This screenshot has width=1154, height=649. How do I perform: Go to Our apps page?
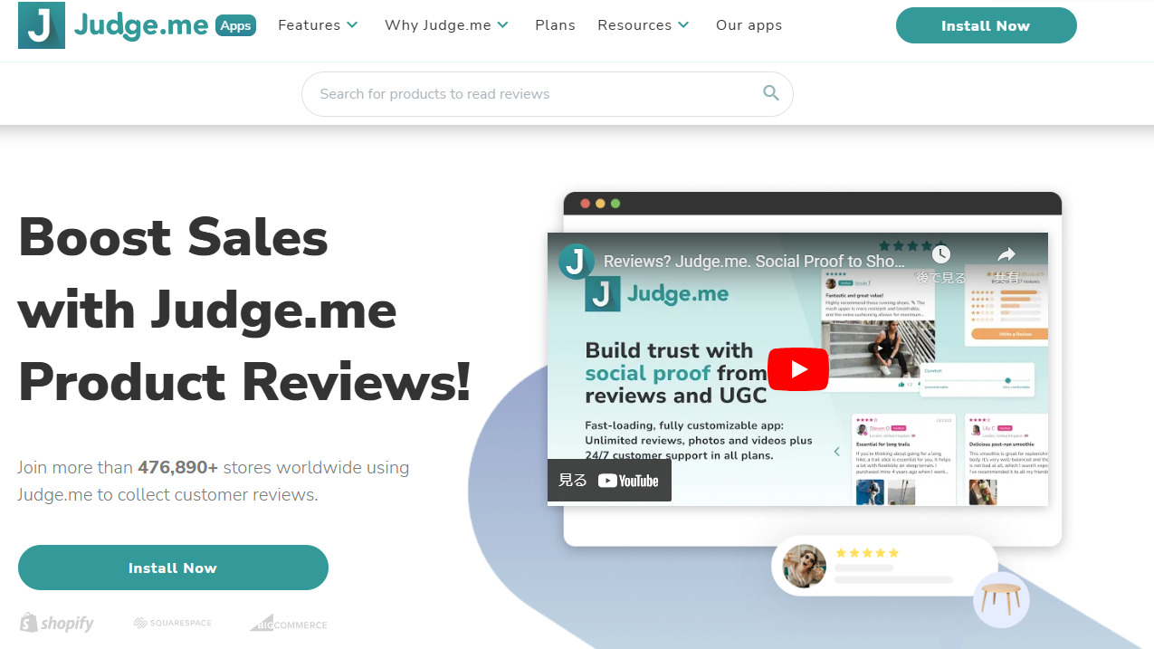(749, 25)
